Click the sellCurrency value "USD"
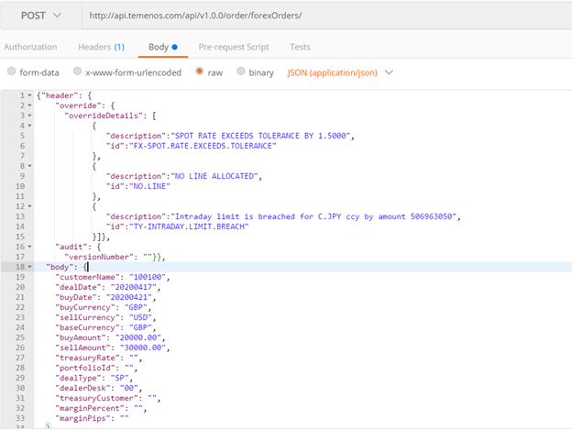Screen dimensions: 572x431 coord(140,317)
